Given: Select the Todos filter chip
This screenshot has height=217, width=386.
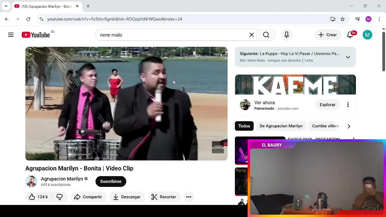Looking at the screenshot, I should tap(244, 126).
